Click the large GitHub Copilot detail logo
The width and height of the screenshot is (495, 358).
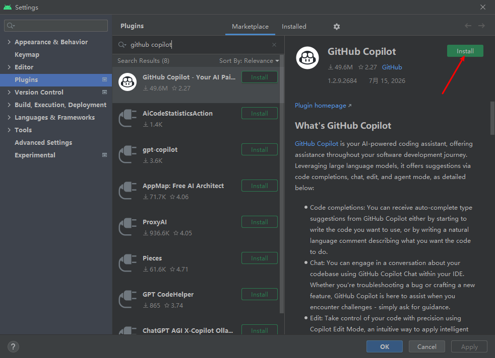[x=307, y=58]
